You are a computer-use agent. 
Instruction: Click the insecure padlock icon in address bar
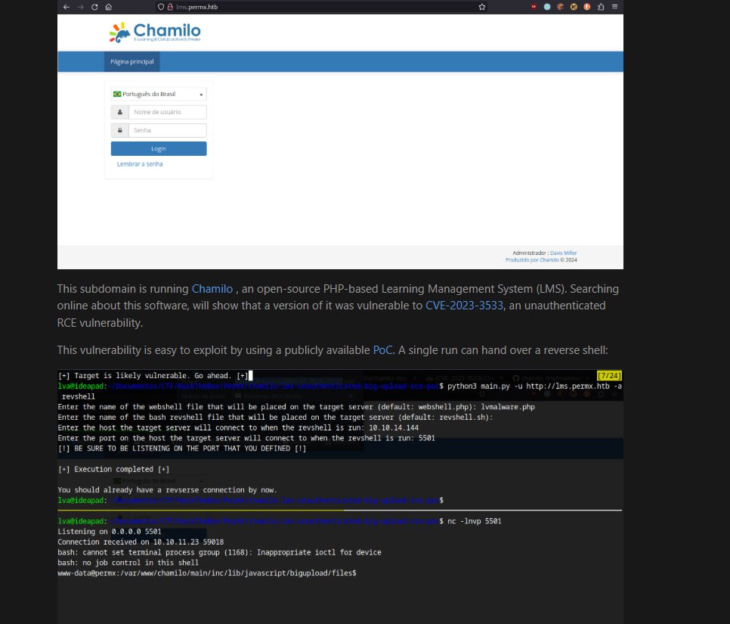point(170,7)
